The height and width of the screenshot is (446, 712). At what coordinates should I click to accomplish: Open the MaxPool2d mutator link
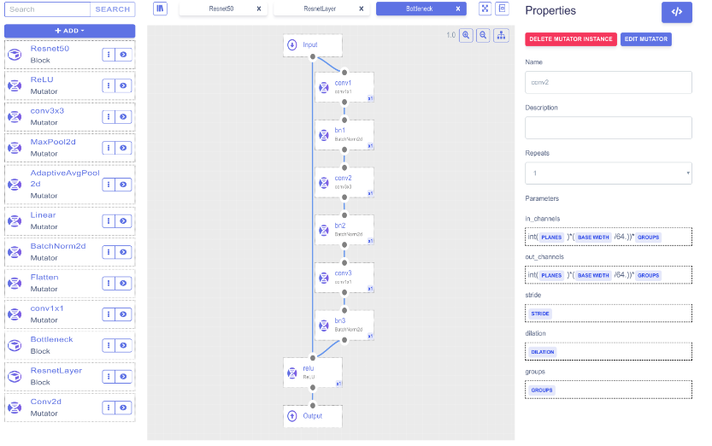tap(53, 142)
